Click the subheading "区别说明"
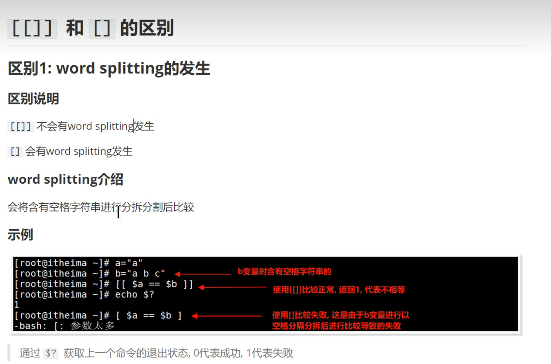This screenshot has height=364, width=551. pyautogui.click(x=33, y=99)
